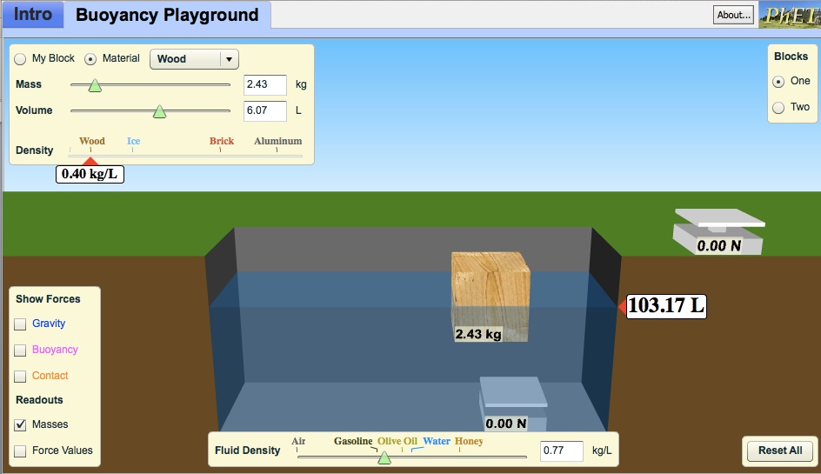
Task: Click the 2.43 kg block label
Action: [478, 334]
